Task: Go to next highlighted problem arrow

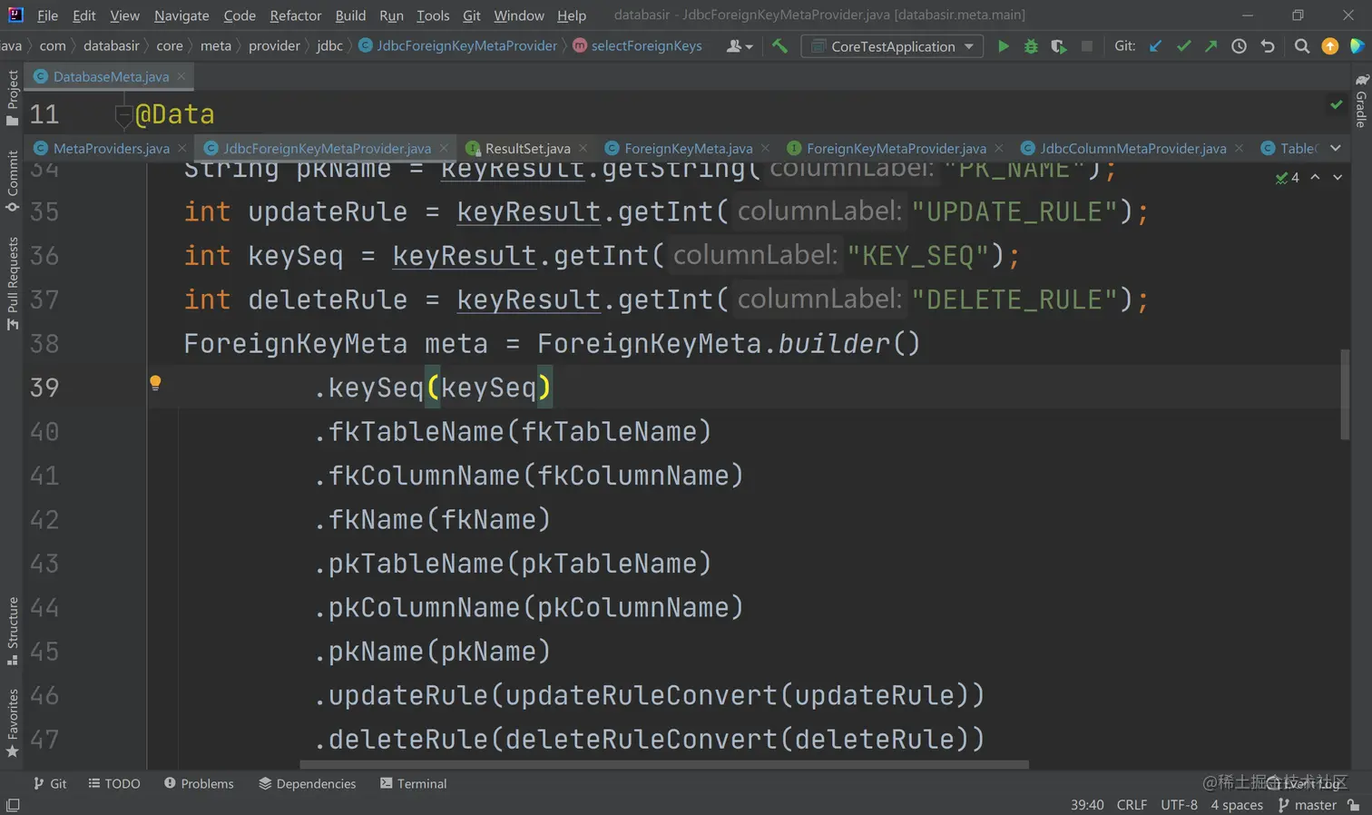Action: click(x=1338, y=177)
